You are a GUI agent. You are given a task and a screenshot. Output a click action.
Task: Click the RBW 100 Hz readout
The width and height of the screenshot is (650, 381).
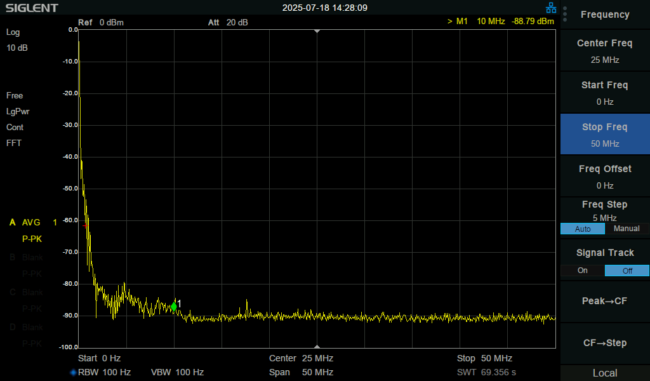pyautogui.click(x=104, y=372)
